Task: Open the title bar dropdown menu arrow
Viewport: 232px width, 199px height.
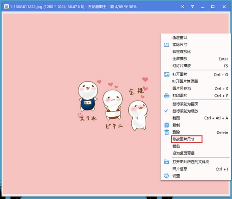Action: (193, 6)
